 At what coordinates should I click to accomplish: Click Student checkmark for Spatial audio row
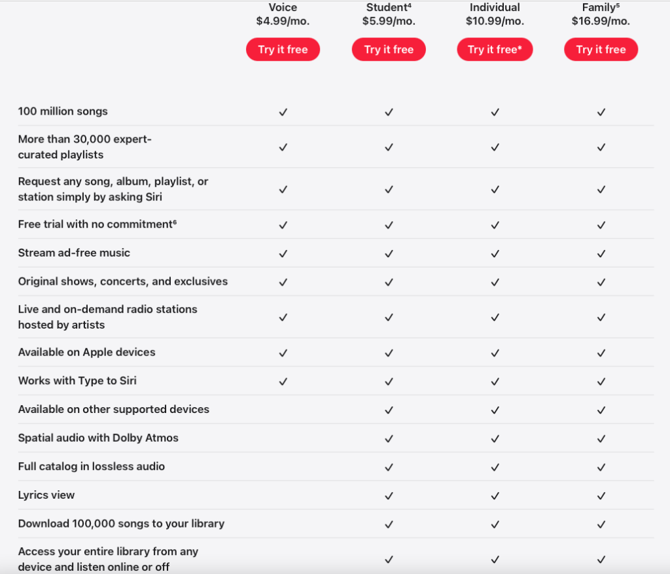pos(389,439)
